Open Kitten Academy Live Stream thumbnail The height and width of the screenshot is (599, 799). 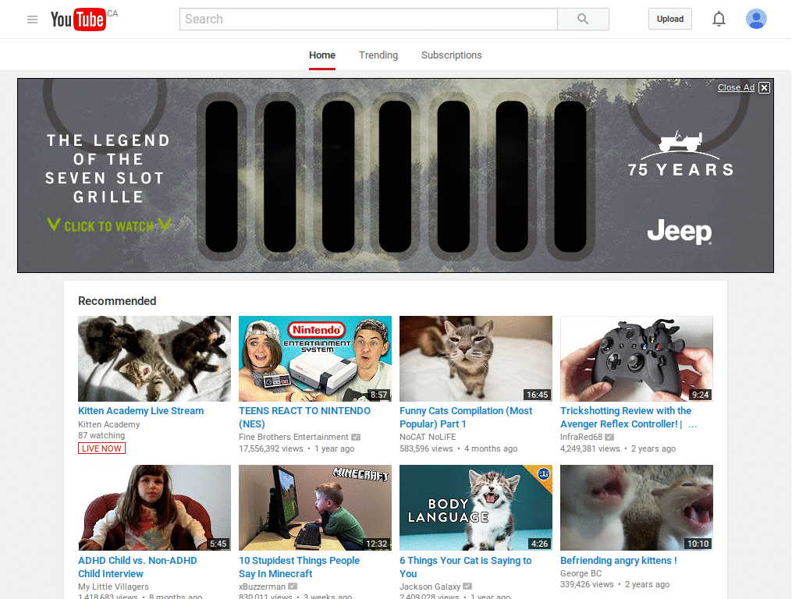(x=154, y=359)
